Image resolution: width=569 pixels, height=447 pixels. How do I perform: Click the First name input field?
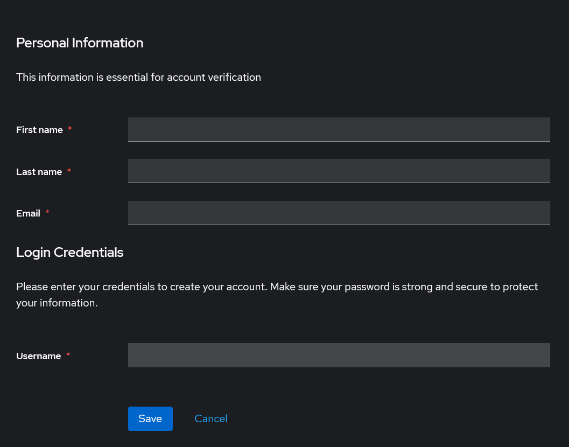pyautogui.click(x=339, y=129)
